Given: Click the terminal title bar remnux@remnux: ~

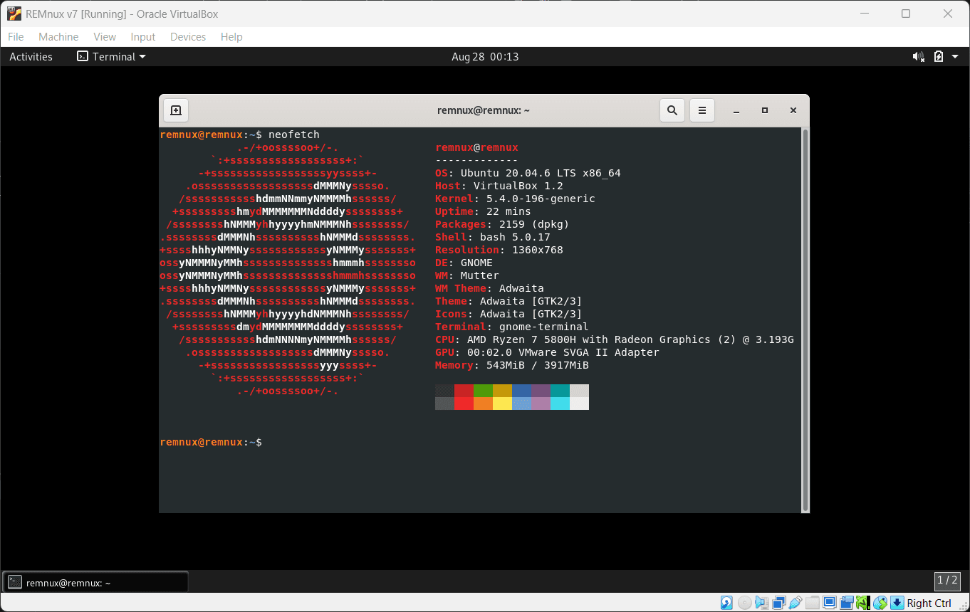Looking at the screenshot, I should tap(484, 110).
